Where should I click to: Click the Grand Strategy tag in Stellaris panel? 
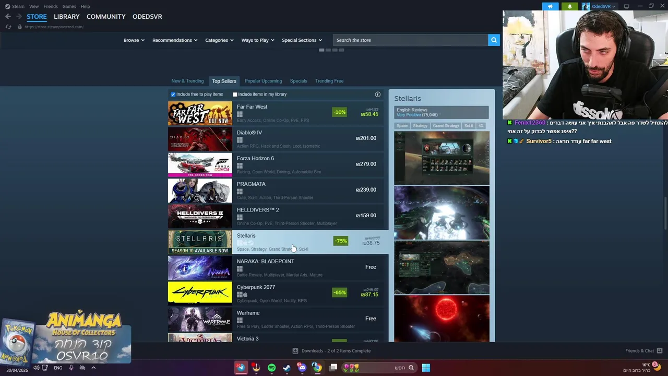[x=446, y=126]
